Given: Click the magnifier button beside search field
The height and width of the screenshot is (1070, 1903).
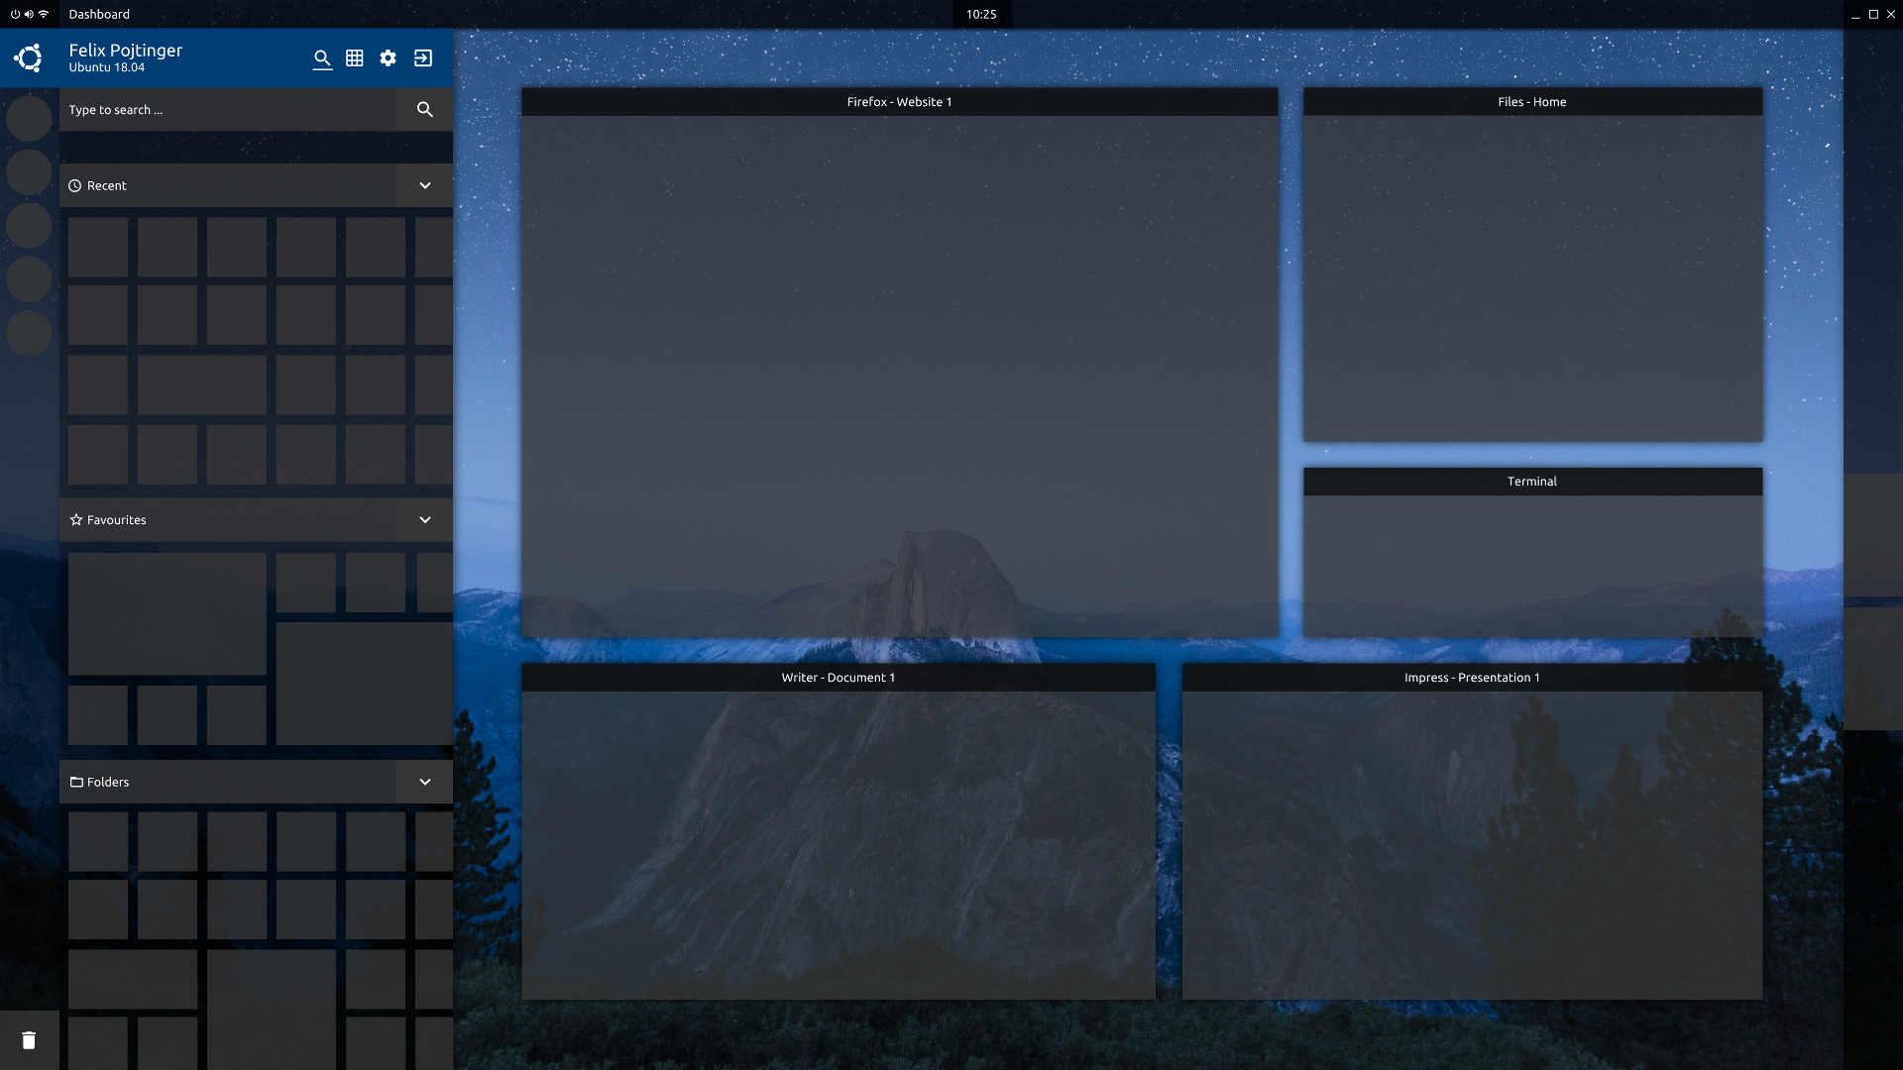Looking at the screenshot, I should (x=425, y=110).
